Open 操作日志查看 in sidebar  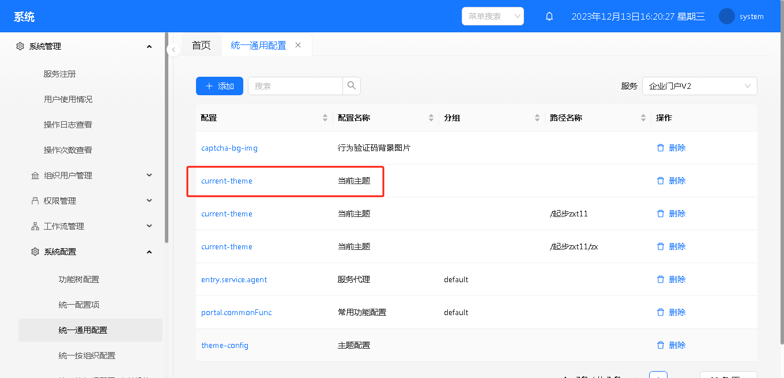click(68, 125)
